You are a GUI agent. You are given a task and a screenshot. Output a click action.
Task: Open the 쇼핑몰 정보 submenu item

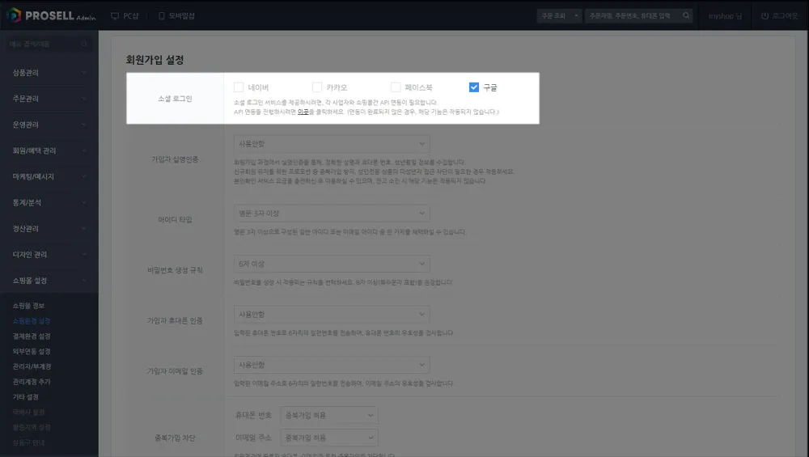[28, 306]
